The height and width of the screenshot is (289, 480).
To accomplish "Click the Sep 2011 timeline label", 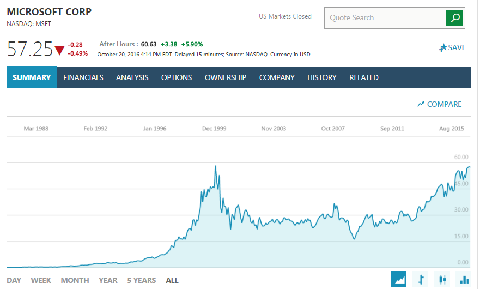I will pos(392,128).
